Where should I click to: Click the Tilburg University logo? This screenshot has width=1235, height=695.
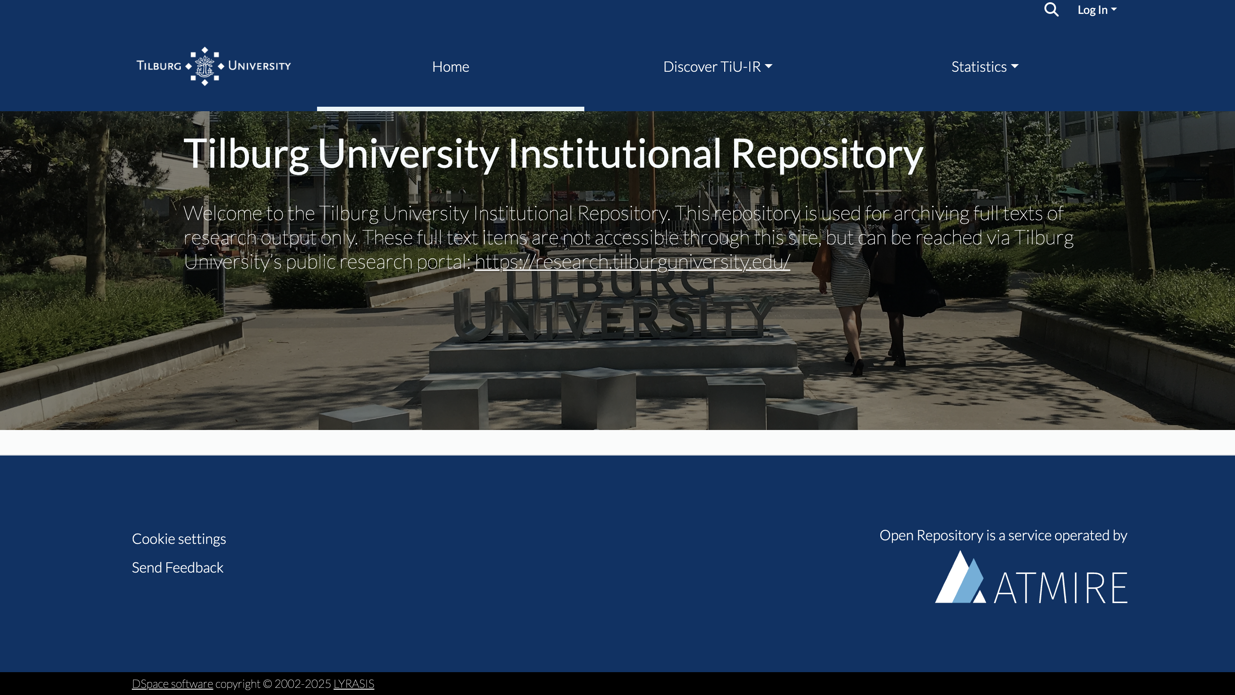[x=213, y=66]
